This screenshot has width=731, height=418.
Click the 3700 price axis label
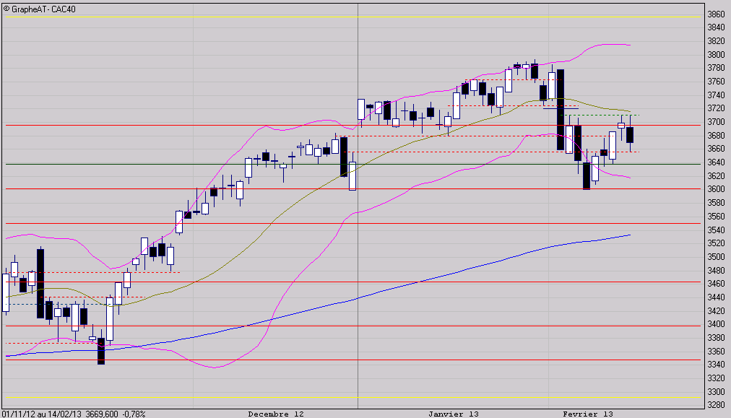pyautogui.click(x=716, y=122)
